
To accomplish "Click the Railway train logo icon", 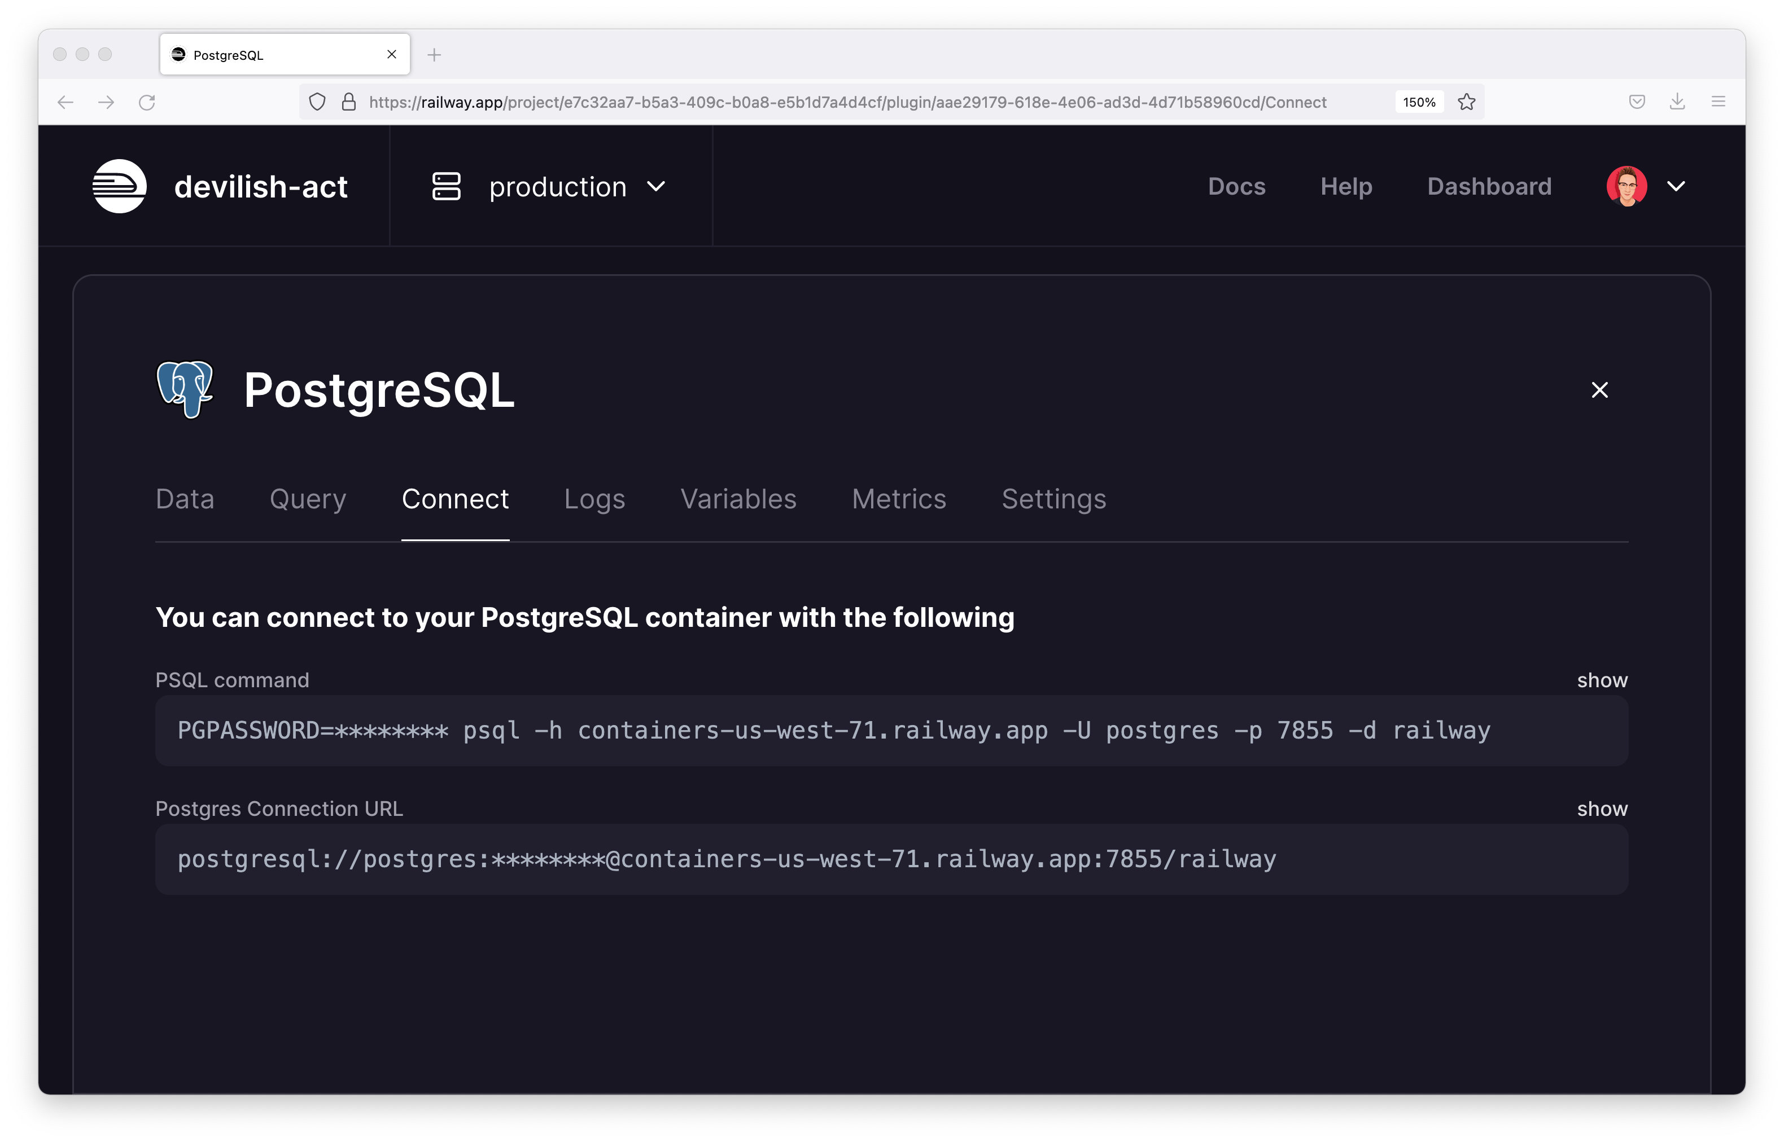I will 120,186.
